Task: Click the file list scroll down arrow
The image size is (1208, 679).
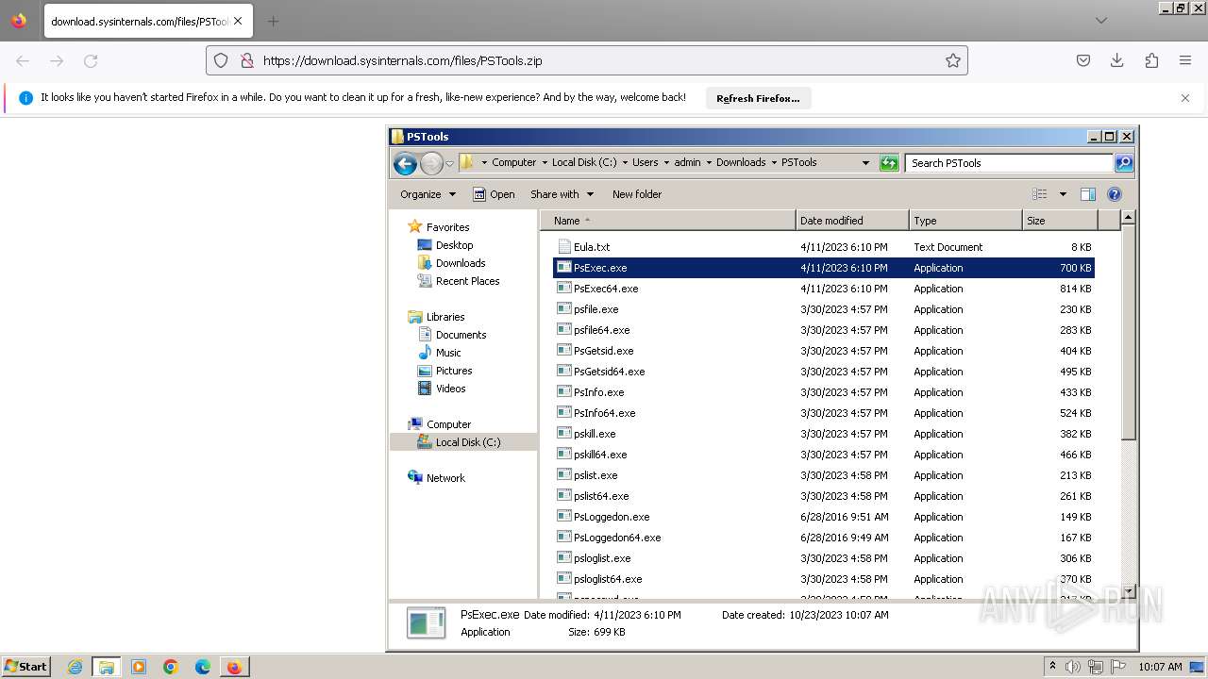Action: click(x=1128, y=592)
